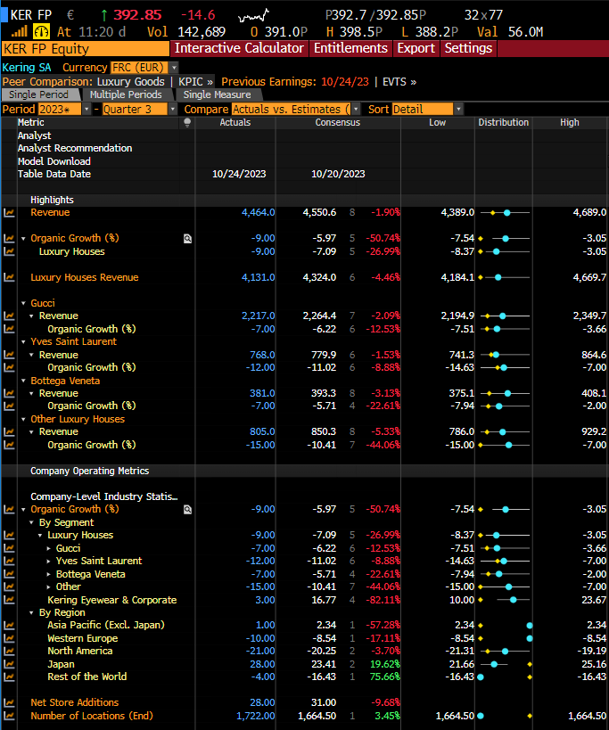Open the EVTS » events link
The width and height of the screenshot is (609, 730).
click(x=399, y=82)
